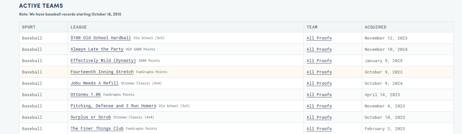Click the TEAM column header

[x=312, y=27]
